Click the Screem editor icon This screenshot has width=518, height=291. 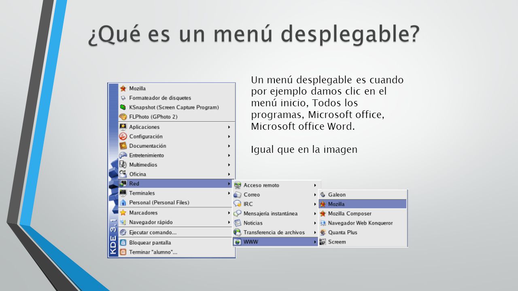pyautogui.click(x=323, y=242)
